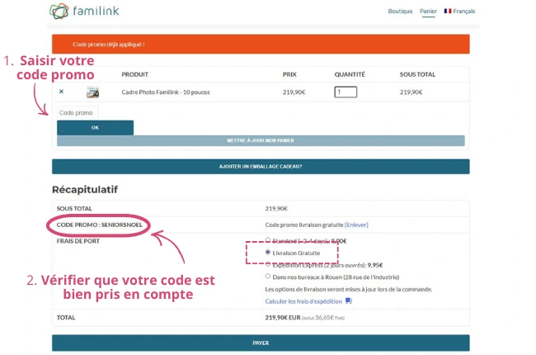Click the truck icon beside Calculer les frais
This screenshot has height=355, width=536.
click(348, 301)
